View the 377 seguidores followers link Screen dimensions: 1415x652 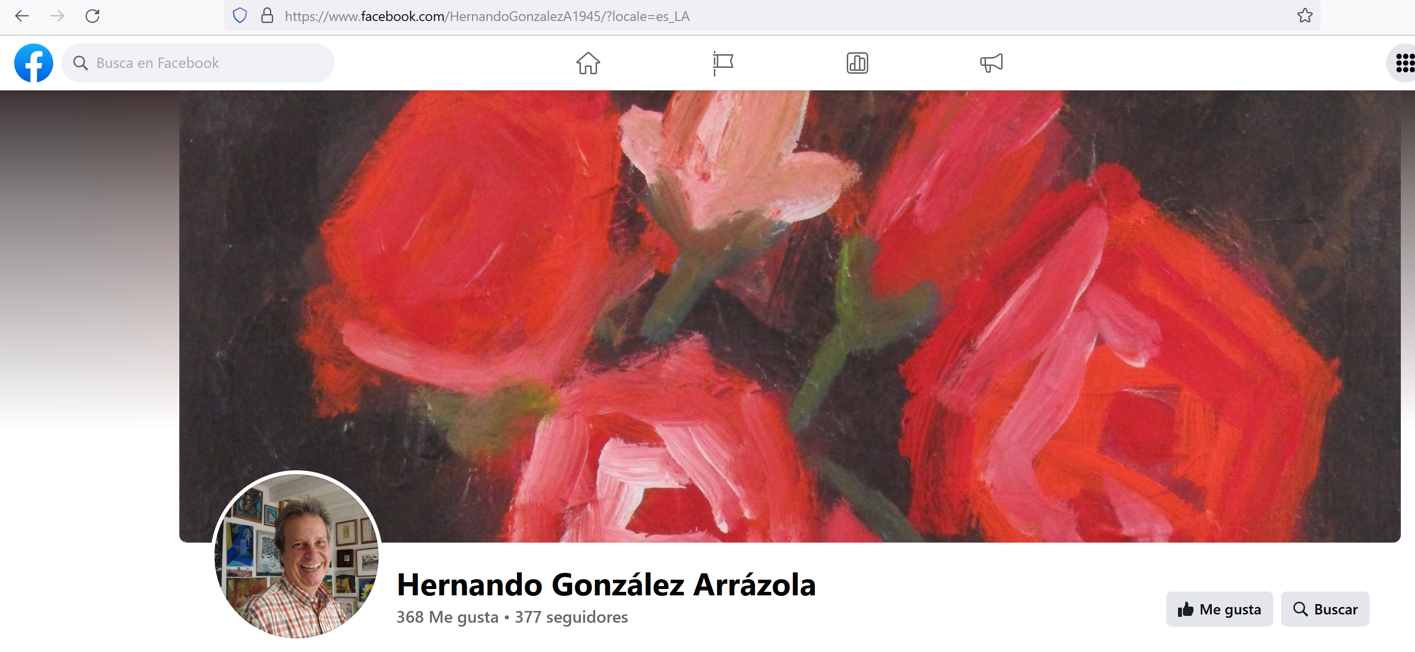571,617
